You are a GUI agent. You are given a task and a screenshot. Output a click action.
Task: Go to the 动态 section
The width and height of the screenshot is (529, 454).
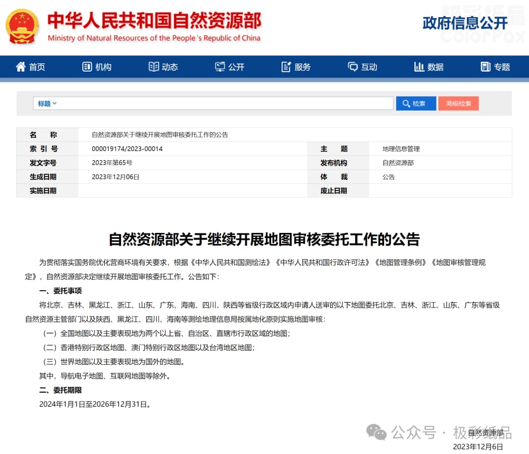163,67
